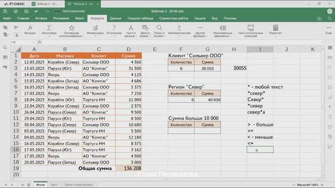Viewport: 335px width, 188px height.
Task: Select the Сумма cell showing 40 930
Action: [207, 100]
